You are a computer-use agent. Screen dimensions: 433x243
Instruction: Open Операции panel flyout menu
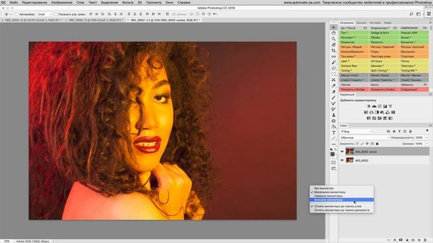point(430,22)
